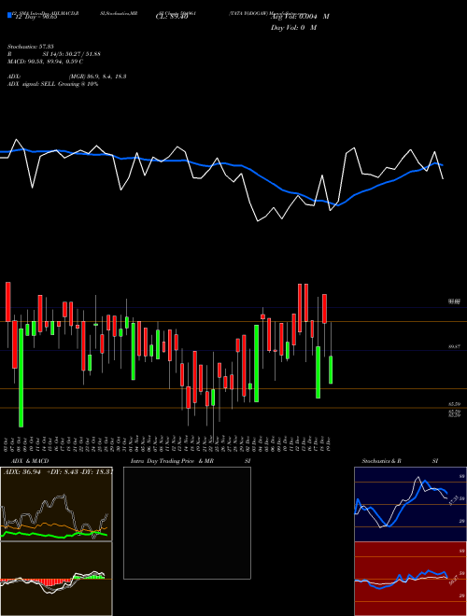
Task: Click the empty Intra Day Trading Price panel
Action: point(187,523)
